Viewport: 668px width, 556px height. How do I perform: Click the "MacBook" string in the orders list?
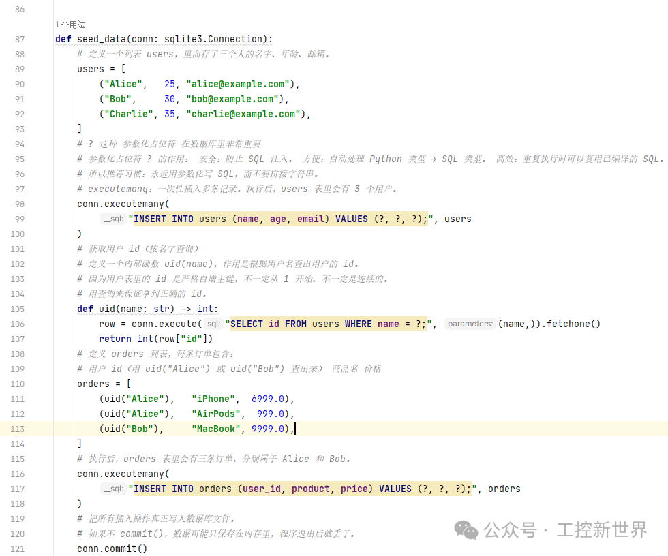click(x=216, y=429)
